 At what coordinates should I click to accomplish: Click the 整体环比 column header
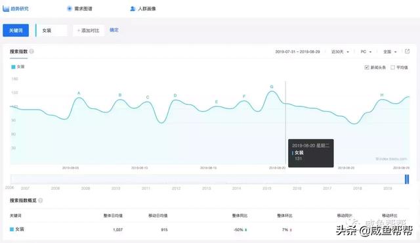click(x=285, y=215)
